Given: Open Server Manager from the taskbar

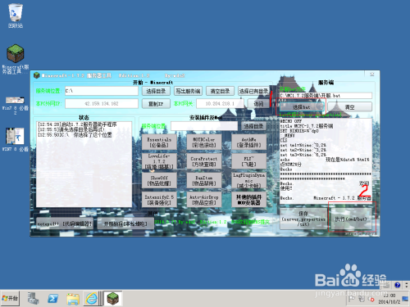Looking at the screenshot, I should 34,298.
